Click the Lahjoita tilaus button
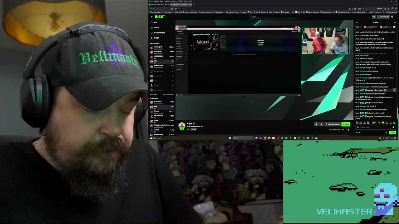Viewport: 399px width, 224px height. click(332, 124)
